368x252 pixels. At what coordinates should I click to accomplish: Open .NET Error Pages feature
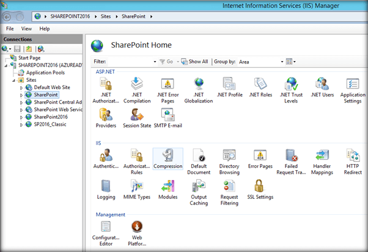167,90
